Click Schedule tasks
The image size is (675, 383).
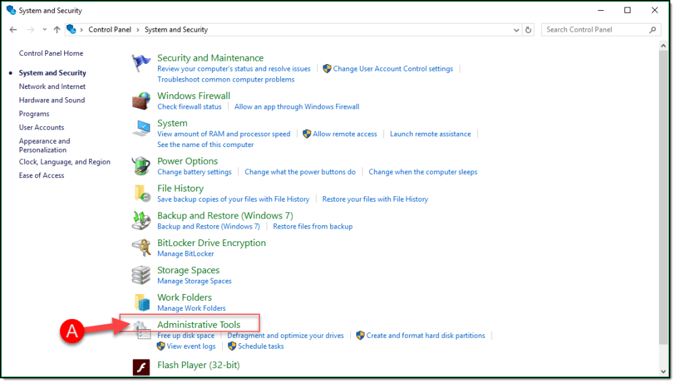click(x=261, y=347)
